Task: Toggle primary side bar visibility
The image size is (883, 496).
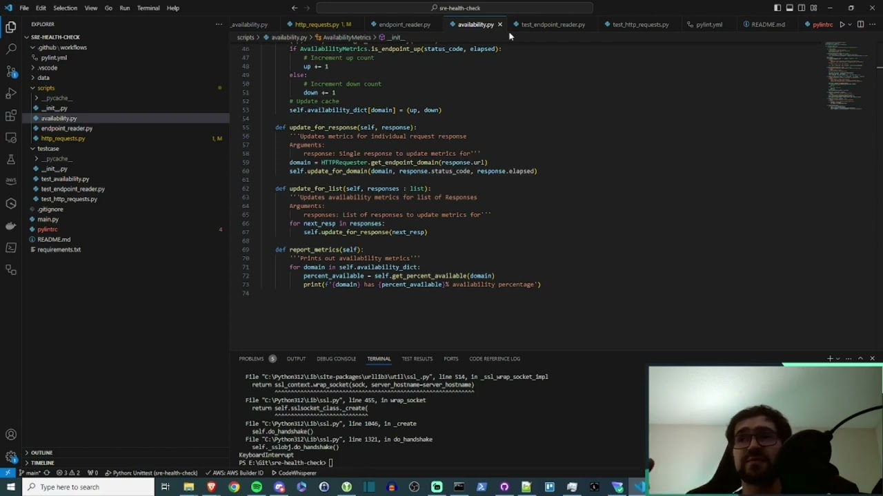Action: [777, 8]
